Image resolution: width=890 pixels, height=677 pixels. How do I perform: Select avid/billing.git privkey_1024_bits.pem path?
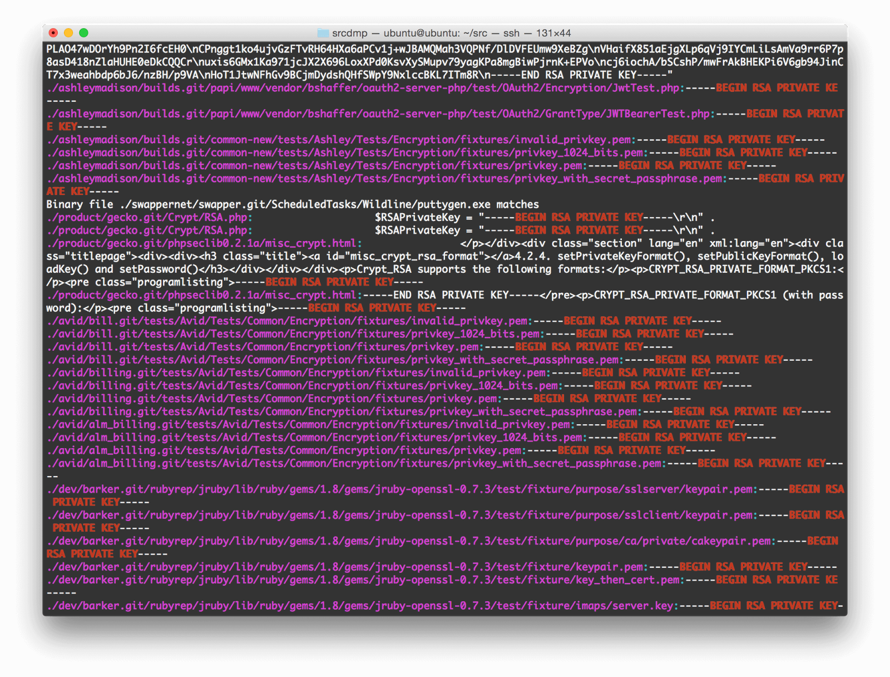pyautogui.click(x=302, y=385)
